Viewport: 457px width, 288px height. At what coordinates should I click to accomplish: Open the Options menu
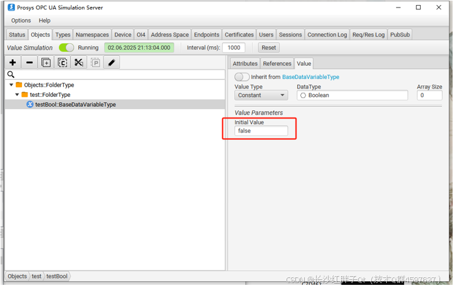point(21,21)
